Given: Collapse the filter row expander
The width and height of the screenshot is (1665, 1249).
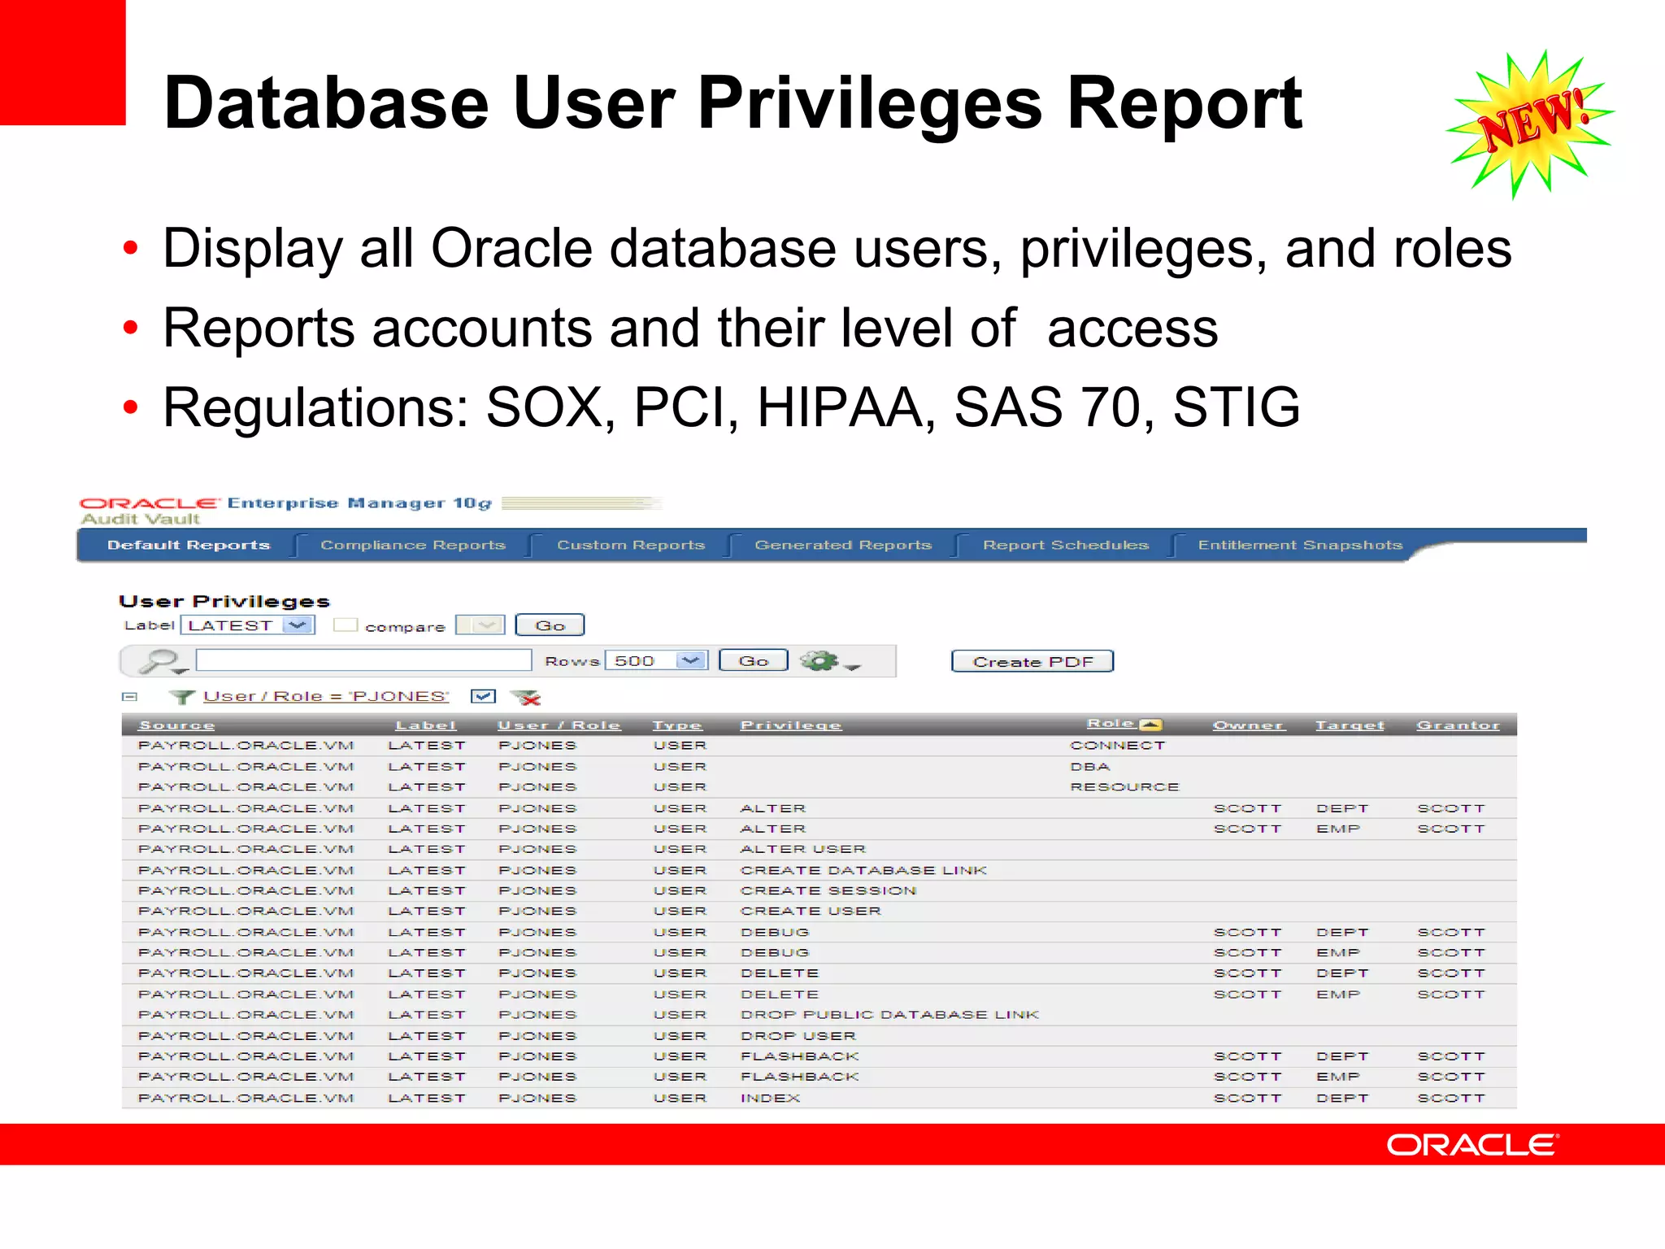Looking at the screenshot, I should tap(130, 697).
